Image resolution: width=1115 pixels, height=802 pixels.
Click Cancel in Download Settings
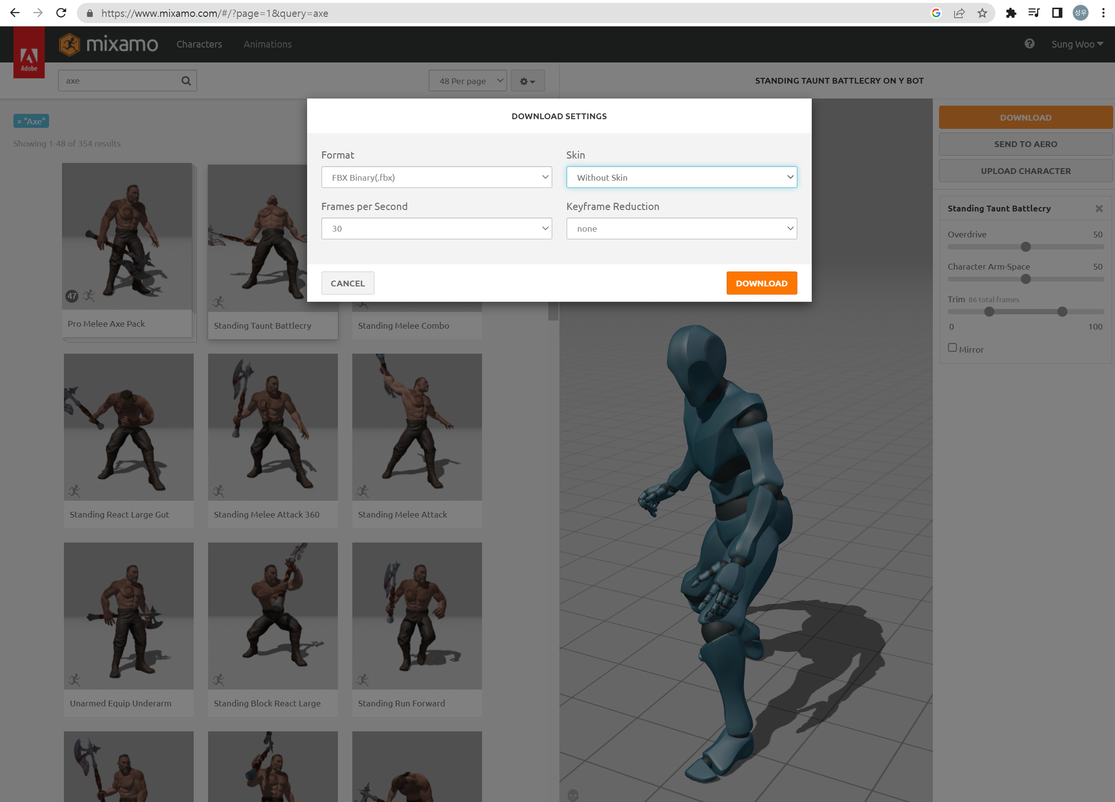347,283
